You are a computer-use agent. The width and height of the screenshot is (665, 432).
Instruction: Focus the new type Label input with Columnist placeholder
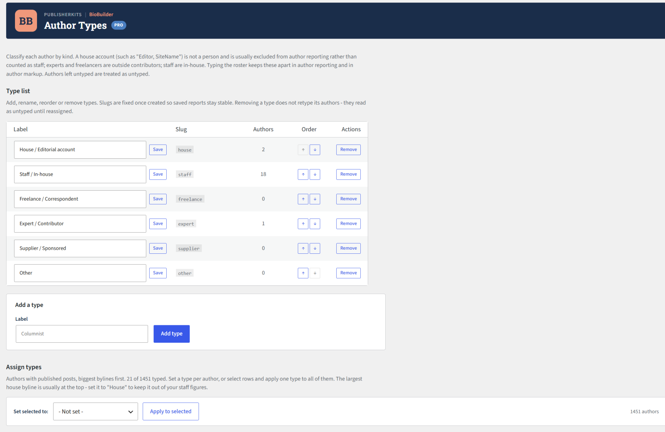point(82,334)
